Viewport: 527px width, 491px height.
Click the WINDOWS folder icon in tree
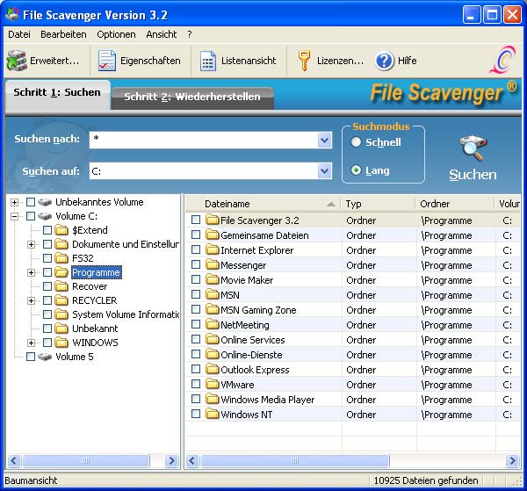[61, 343]
